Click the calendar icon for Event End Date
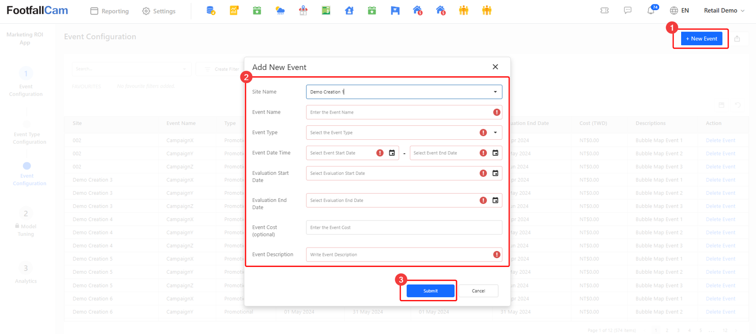This screenshot has width=756, height=334. (x=495, y=153)
